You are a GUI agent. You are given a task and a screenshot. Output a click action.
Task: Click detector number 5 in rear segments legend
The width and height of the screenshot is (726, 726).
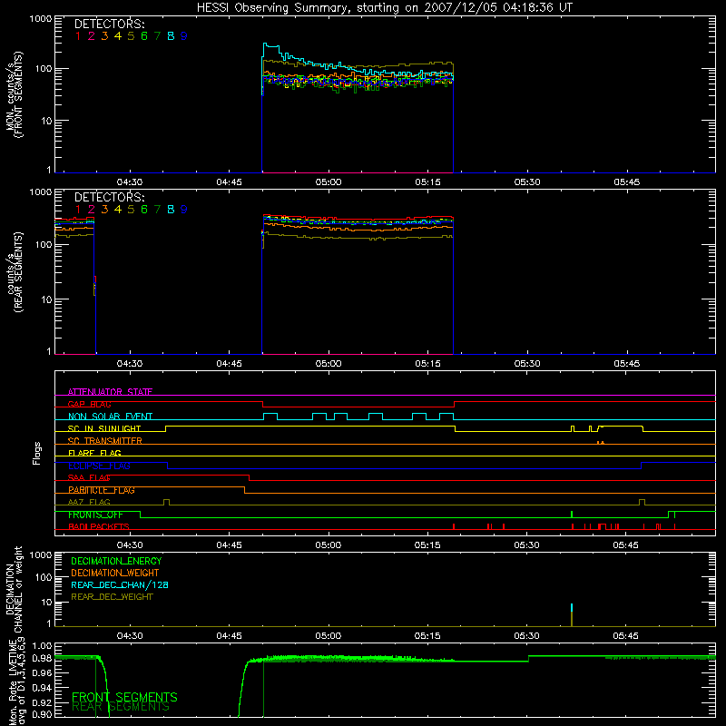[131, 210]
